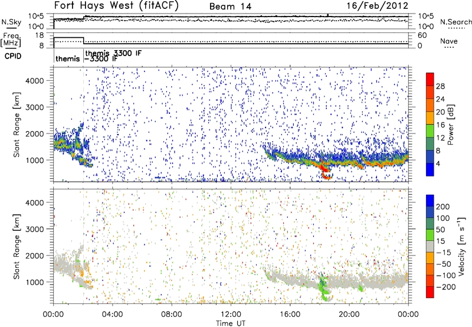Select the '-200' tick on Velocity colorbar
Screen dimensions: 472x327
[446, 287]
